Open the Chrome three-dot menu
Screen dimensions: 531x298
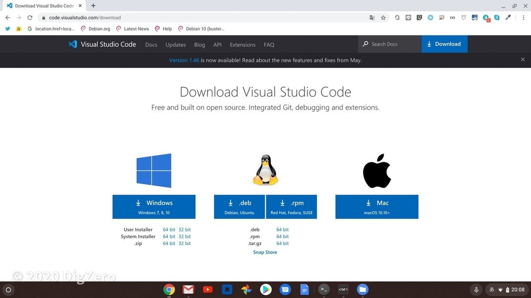(523, 18)
